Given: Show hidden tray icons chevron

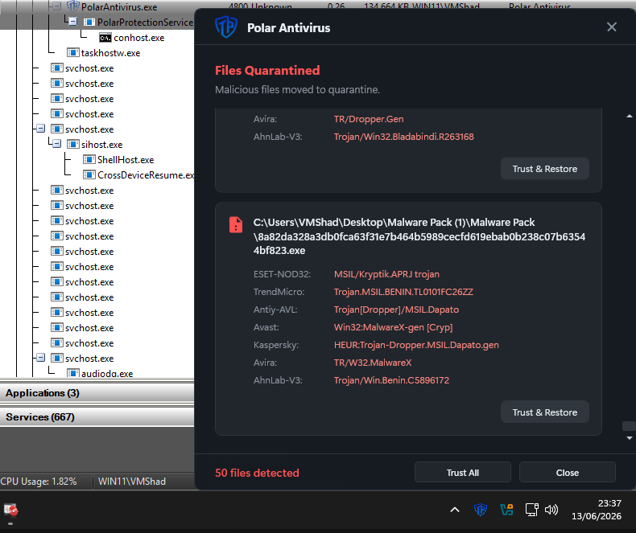Looking at the screenshot, I should (455, 510).
